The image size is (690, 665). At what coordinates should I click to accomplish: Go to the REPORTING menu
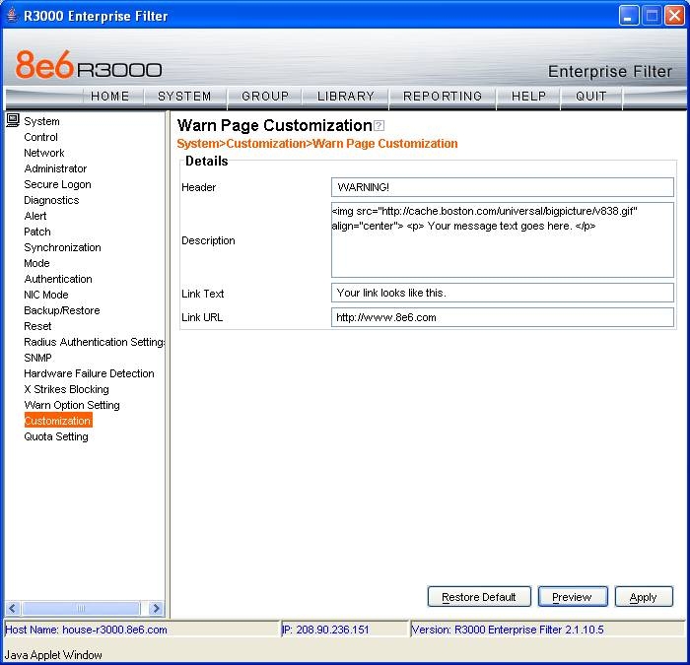coord(443,97)
